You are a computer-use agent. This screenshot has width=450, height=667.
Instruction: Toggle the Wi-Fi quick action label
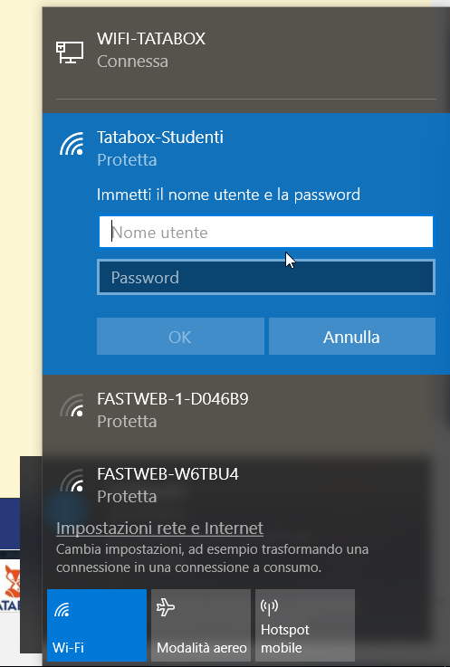[x=68, y=647]
